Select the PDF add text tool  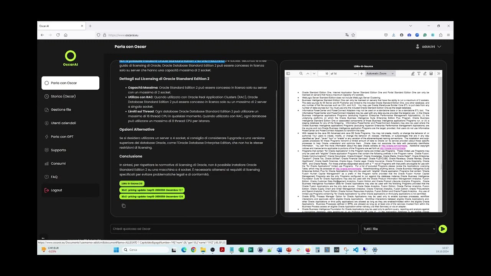click(419, 74)
